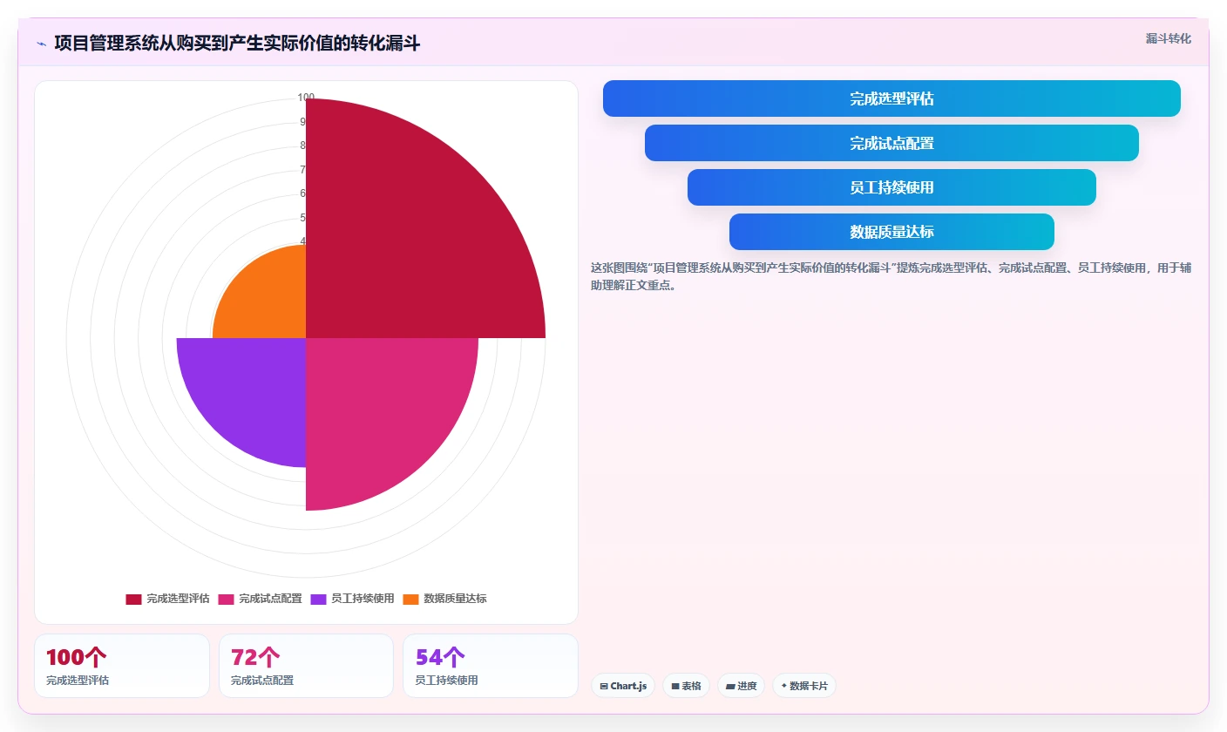The height and width of the screenshot is (732, 1227).
Task: Click the lightning icon before the title
Action: pos(41,44)
